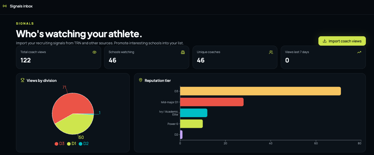Toggle the D3 legend item in pie chart

pyautogui.click(x=60, y=144)
